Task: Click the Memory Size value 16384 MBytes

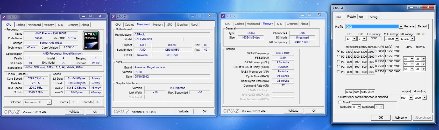Action: [x=251, y=38]
